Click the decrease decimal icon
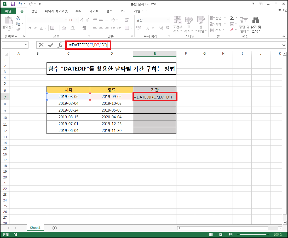288x238 pixels. point(167,28)
